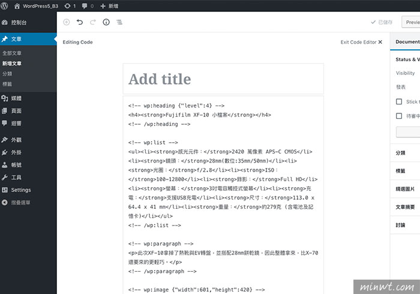The width and height of the screenshot is (420, 294).
Task: Open the Settings sidebar menu
Action: [28, 190]
